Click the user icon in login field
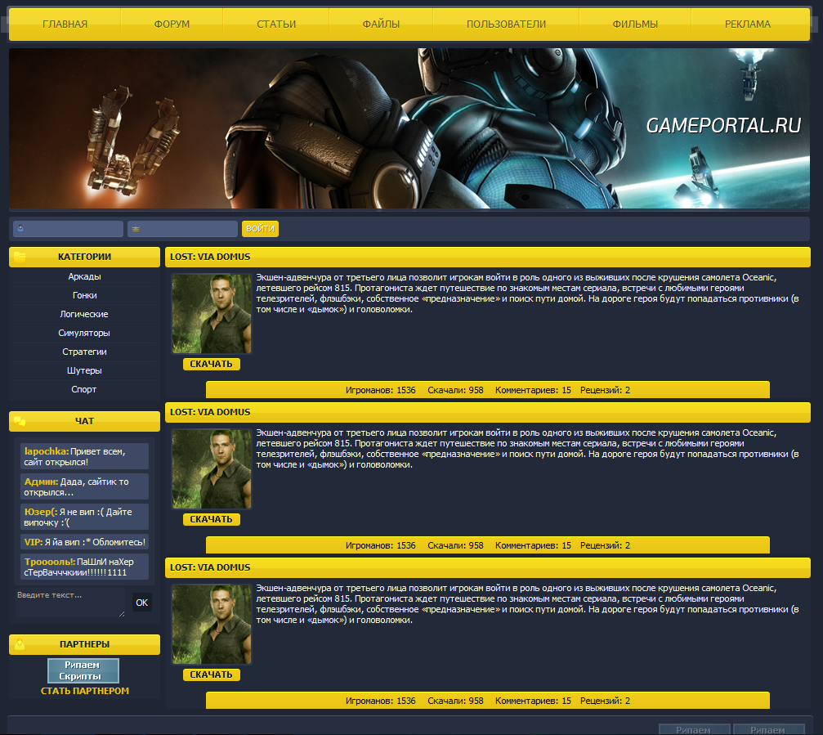The height and width of the screenshot is (735, 823). pos(20,228)
